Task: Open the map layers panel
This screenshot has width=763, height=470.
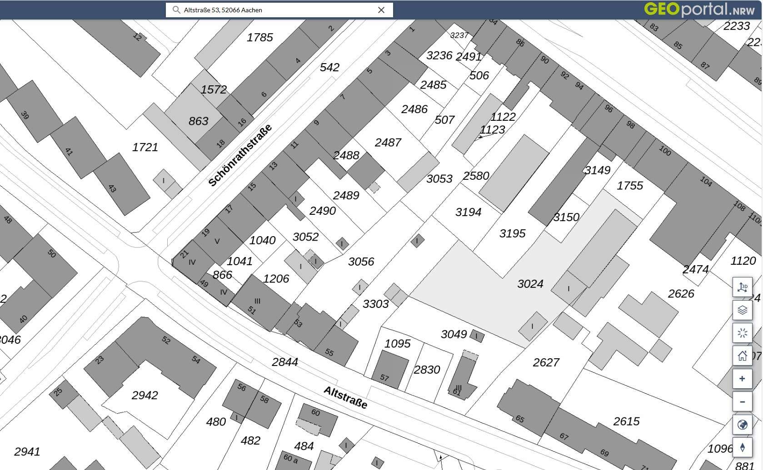Action: (x=742, y=310)
